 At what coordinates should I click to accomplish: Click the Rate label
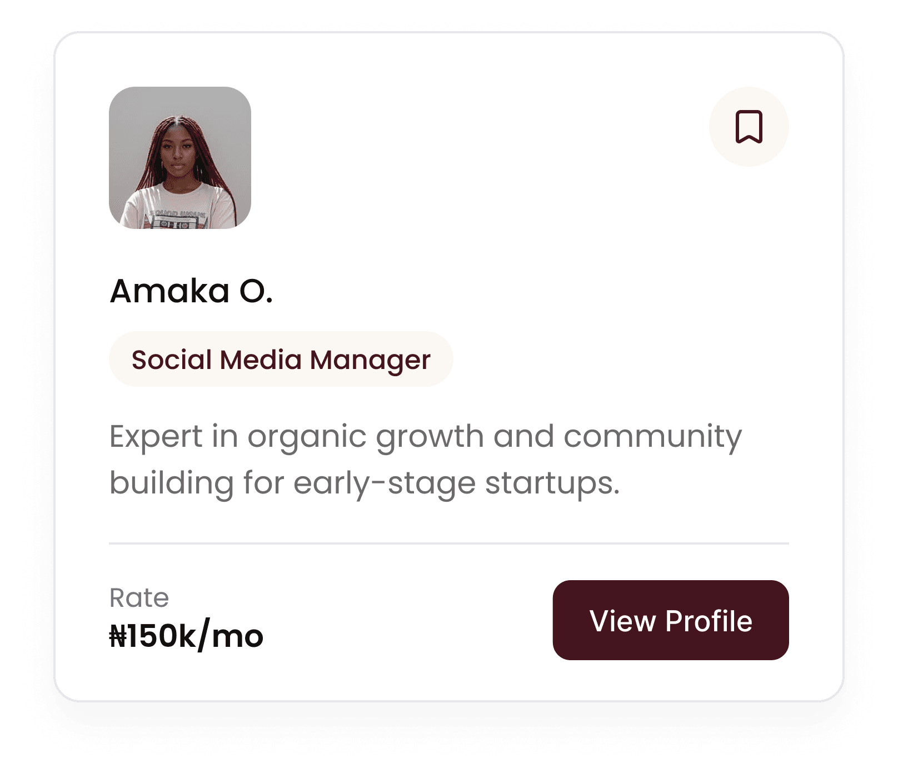(x=139, y=598)
